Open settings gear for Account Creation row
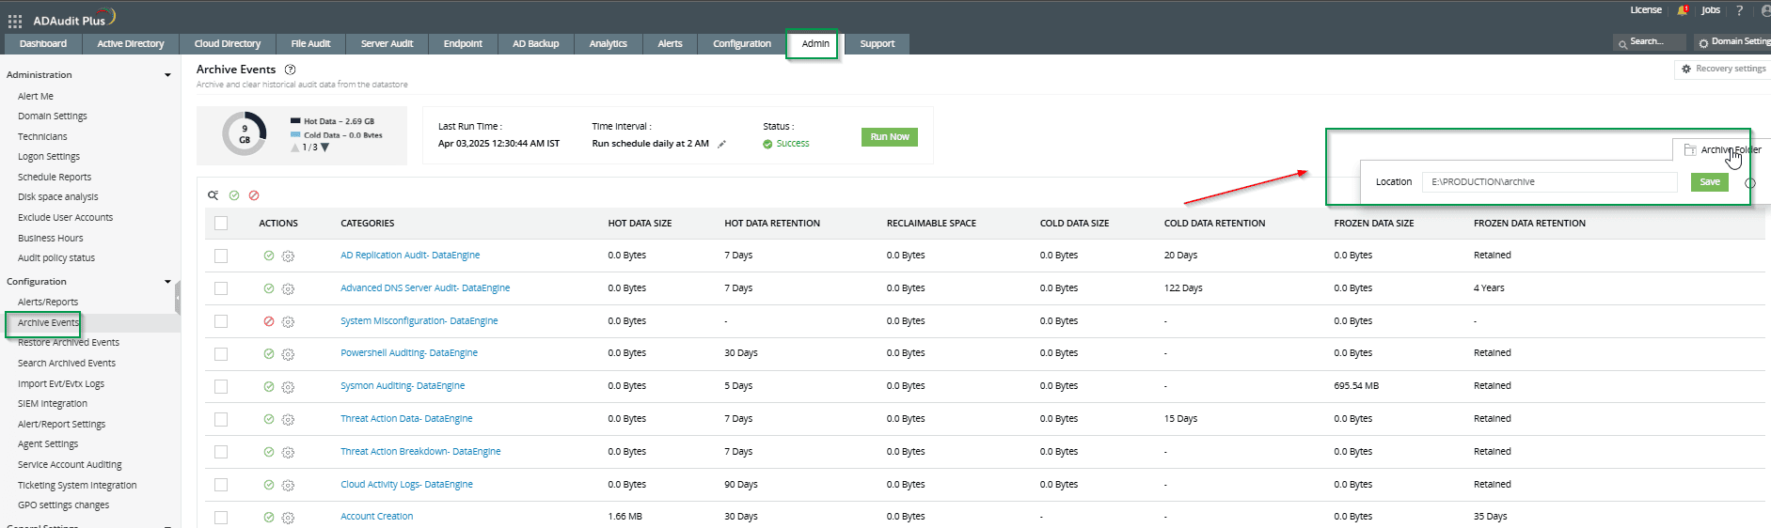Viewport: 1771px width, 528px height. 289,517
